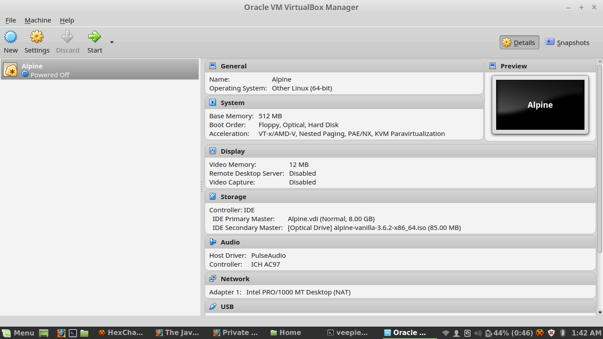Image resolution: width=603 pixels, height=339 pixels.
Task: Click the Preview section monitor icon
Action: pos(493,66)
